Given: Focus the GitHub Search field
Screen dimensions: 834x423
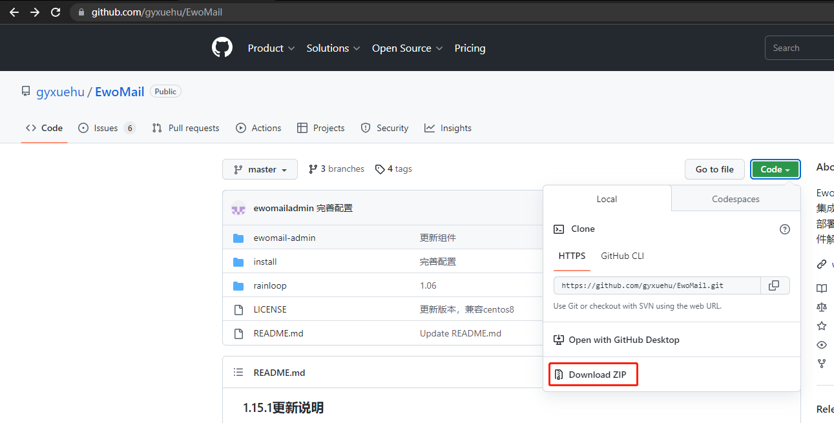Looking at the screenshot, I should point(800,48).
